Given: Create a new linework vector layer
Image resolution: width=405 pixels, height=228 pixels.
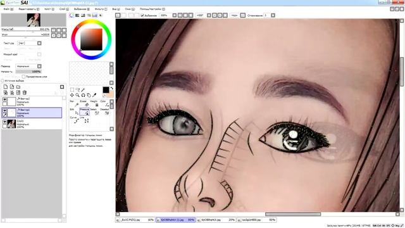Looking at the screenshot, I should pyautogui.click(x=12, y=87).
